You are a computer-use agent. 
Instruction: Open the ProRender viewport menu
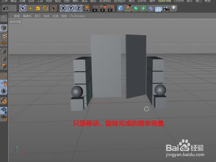tap(77, 16)
